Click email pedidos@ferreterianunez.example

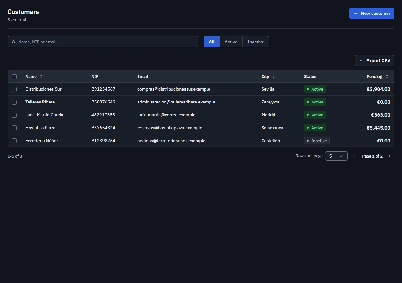[x=171, y=141]
